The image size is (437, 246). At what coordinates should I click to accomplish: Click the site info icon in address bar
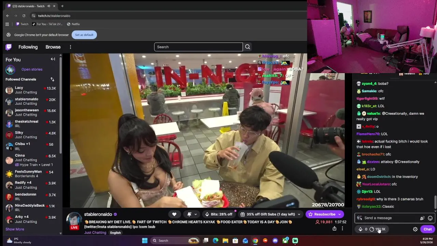coord(33,16)
